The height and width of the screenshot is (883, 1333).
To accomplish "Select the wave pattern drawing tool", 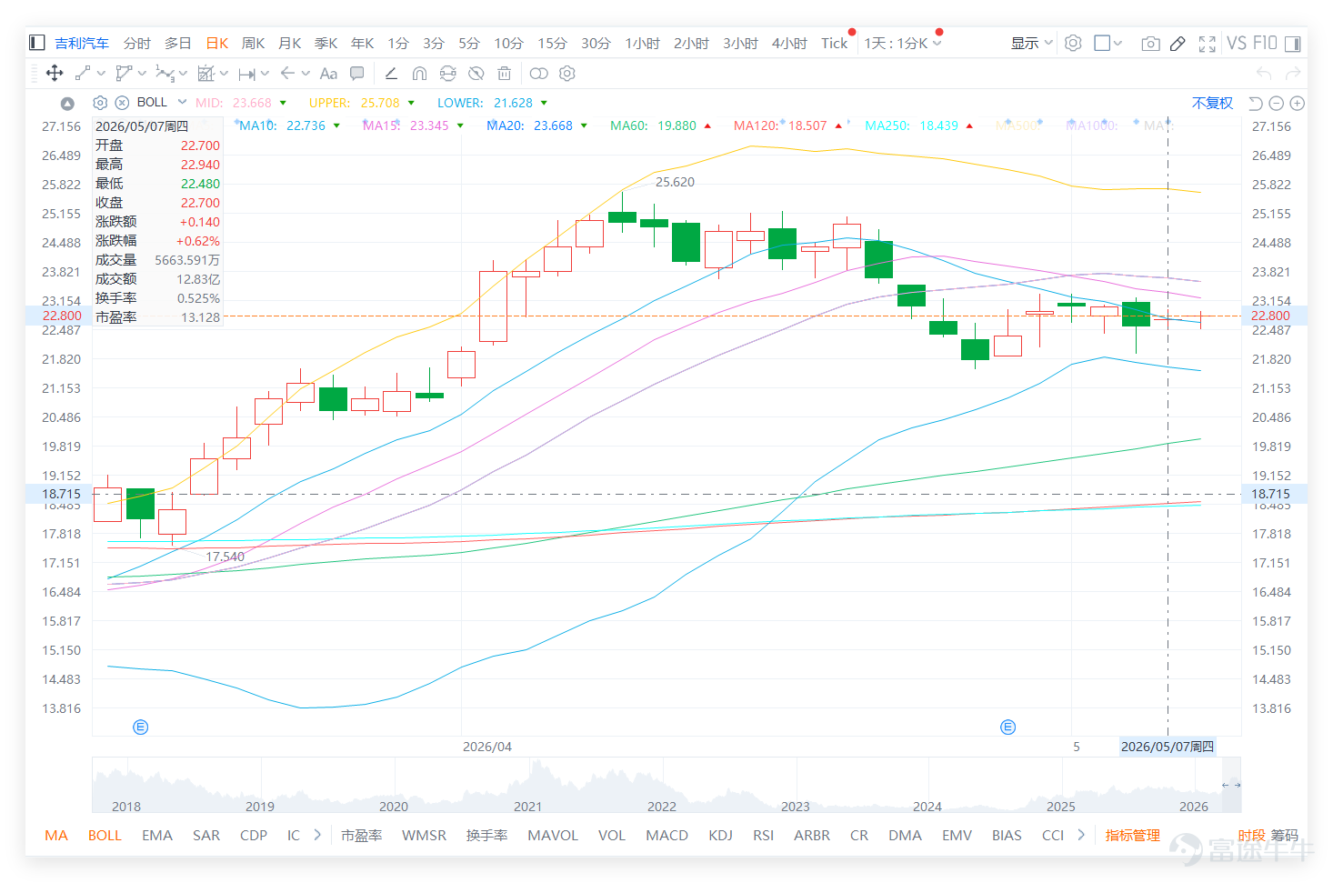I will coord(165,74).
